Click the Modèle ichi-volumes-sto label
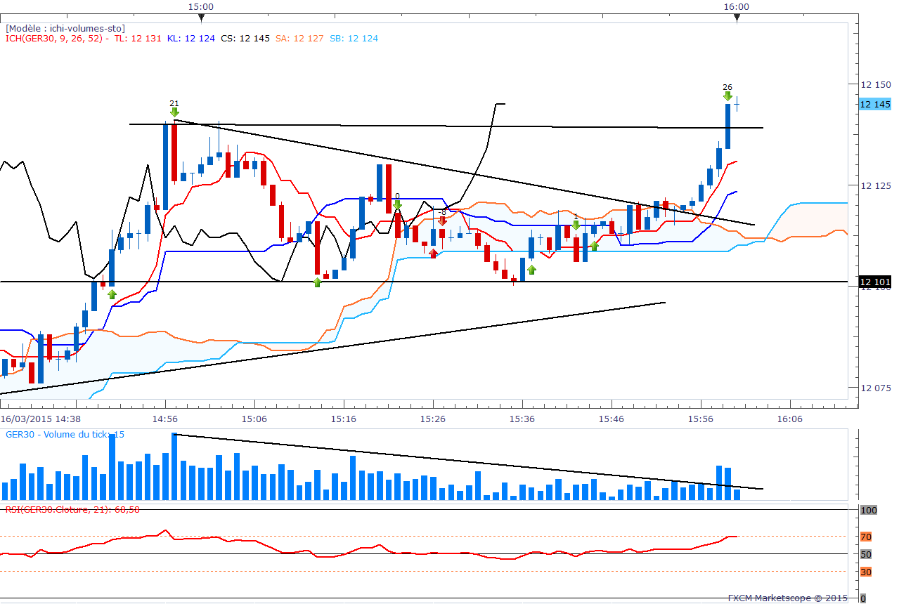Screen dimensions: 899x604 [65, 28]
